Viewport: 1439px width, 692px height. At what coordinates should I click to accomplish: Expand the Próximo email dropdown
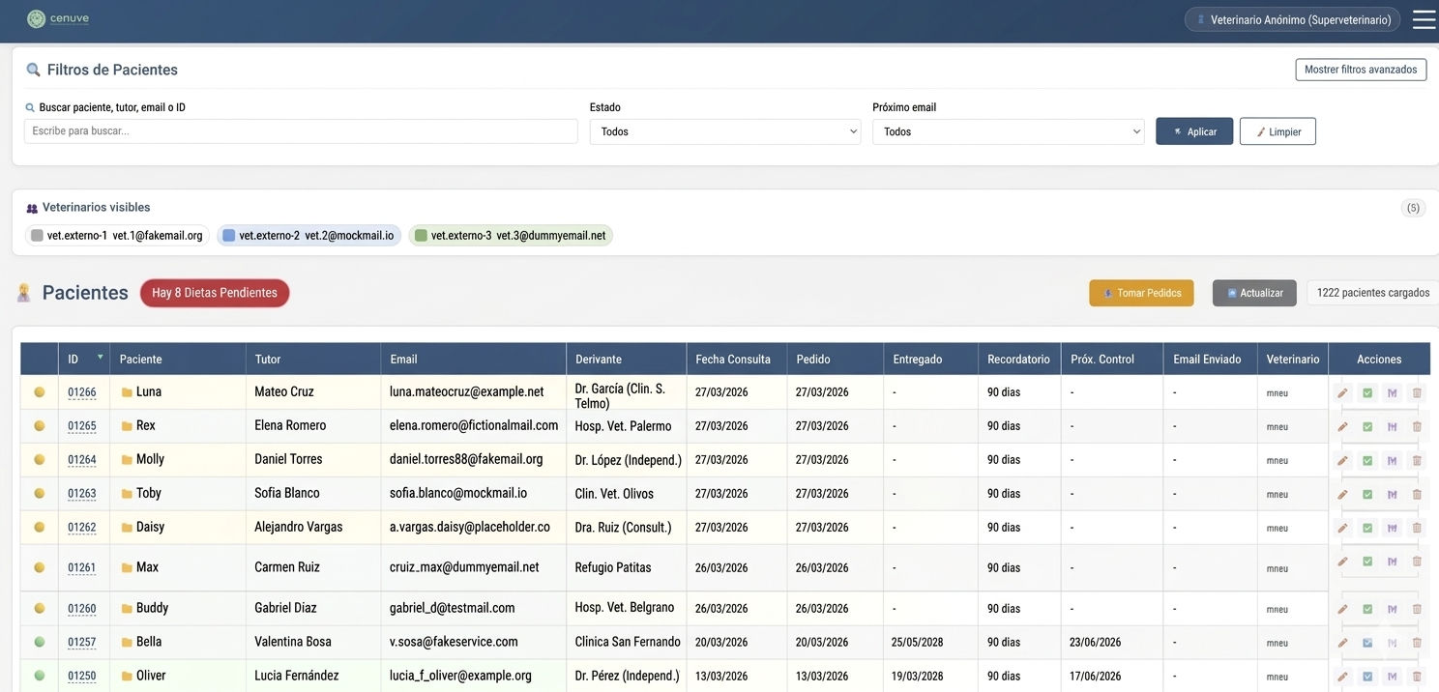click(x=1008, y=131)
